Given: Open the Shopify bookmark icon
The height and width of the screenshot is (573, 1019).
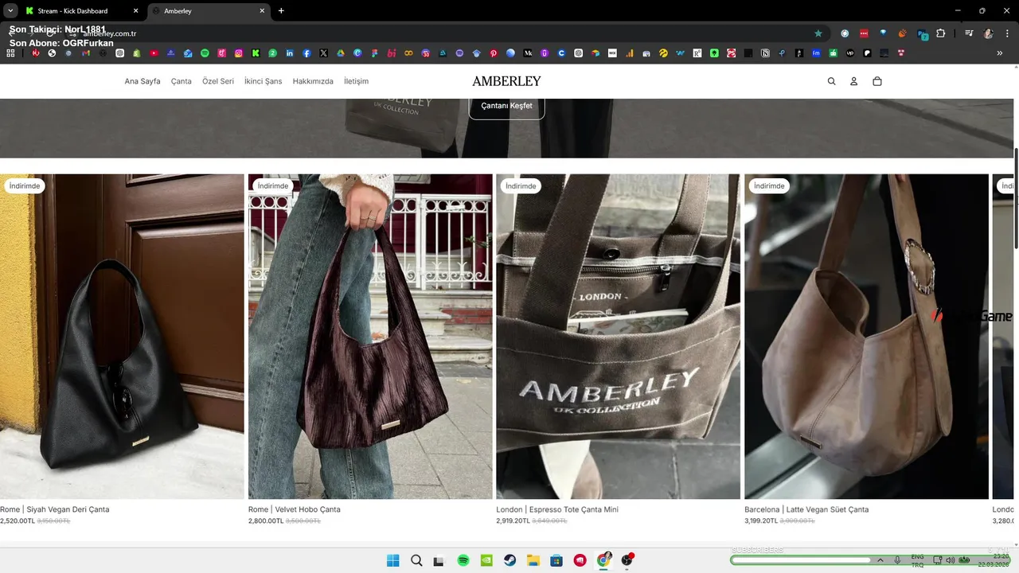Looking at the screenshot, I should click(136, 53).
